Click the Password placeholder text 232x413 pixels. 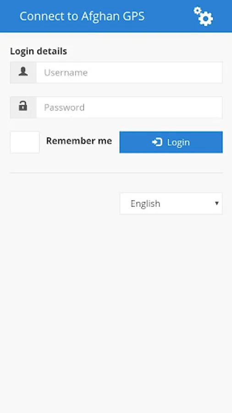[x=64, y=107]
